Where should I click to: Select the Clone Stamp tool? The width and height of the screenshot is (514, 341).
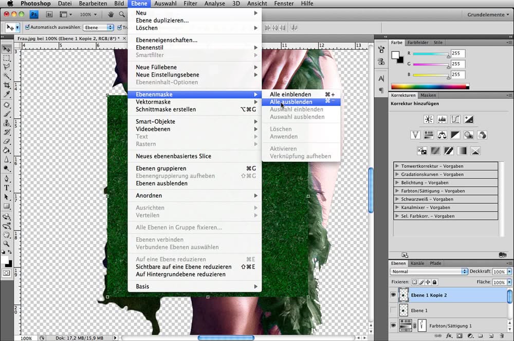(7, 123)
